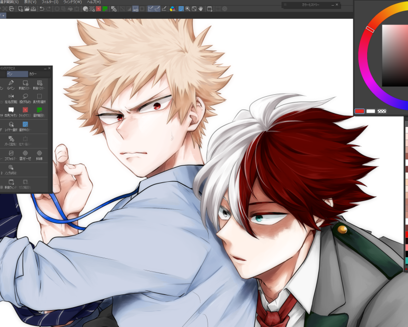Open the カラーヒストリー palette menu icon
Screen dimensions: 408x327
point(285,5)
